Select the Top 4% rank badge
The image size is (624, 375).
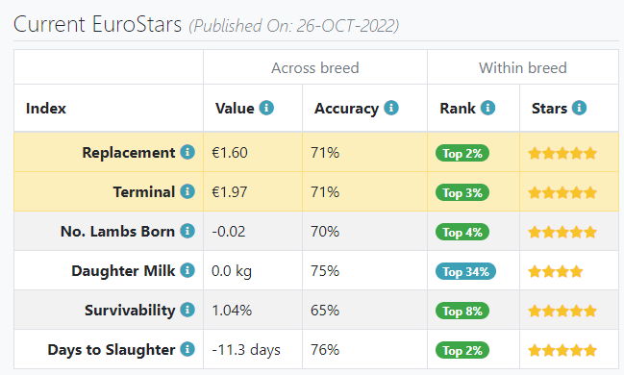click(x=462, y=232)
